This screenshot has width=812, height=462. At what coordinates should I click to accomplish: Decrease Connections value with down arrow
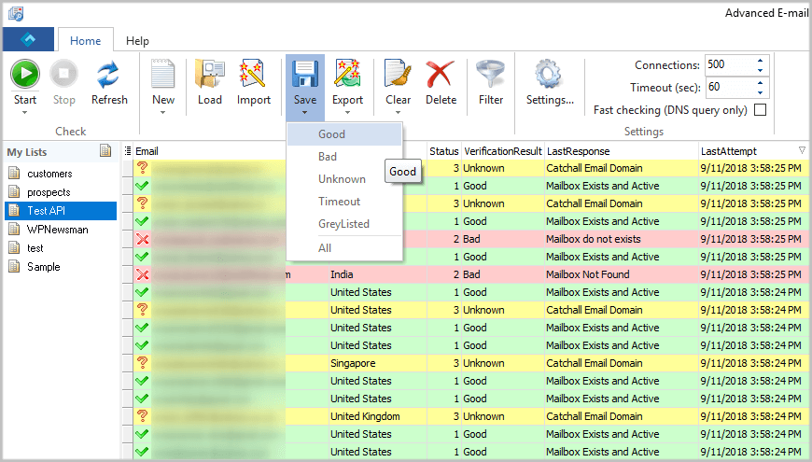(761, 70)
